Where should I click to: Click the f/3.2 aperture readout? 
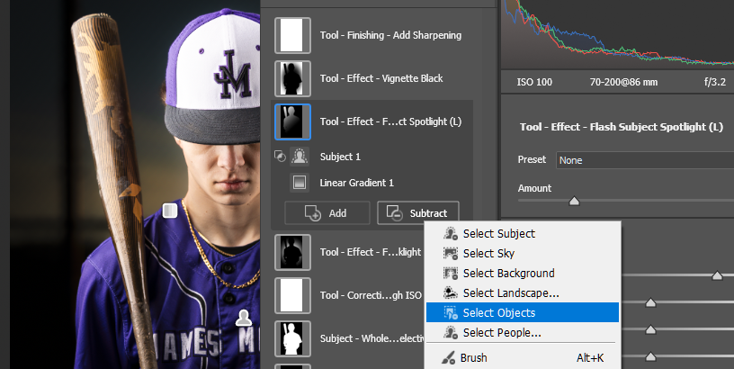[x=715, y=82]
